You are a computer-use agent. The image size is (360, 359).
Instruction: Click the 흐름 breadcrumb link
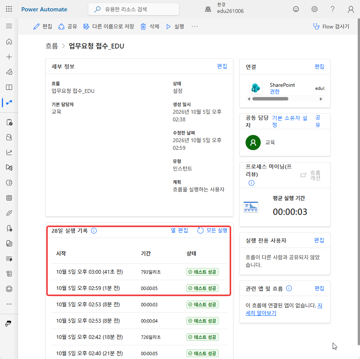[x=52, y=46]
